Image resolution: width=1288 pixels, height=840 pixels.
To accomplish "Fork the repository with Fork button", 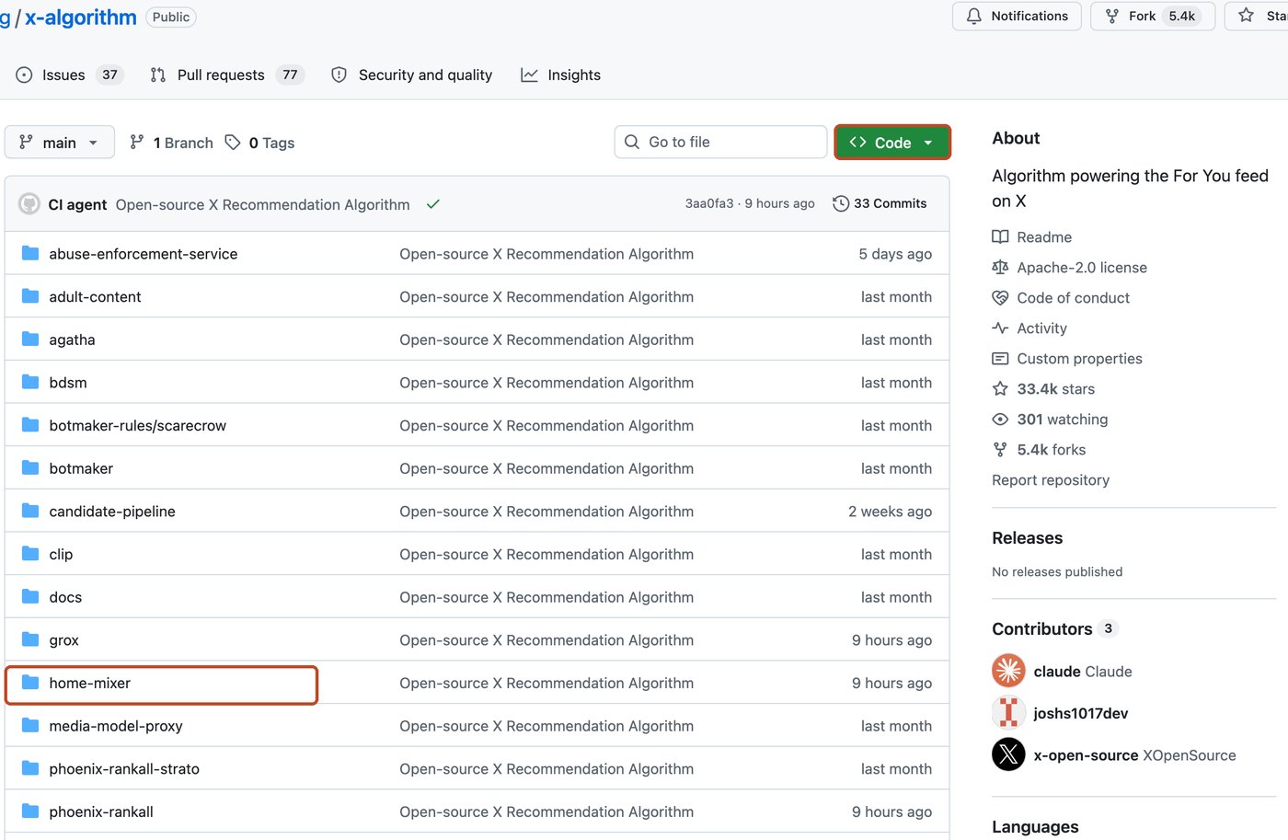I will 1153,17.
